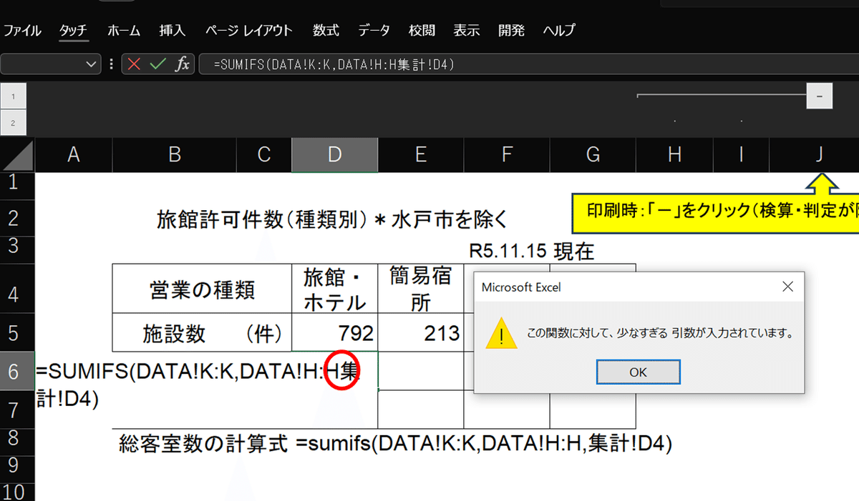859x501 pixels.
Task: Close the Microsoft Excel error dialog
Action: click(x=787, y=287)
